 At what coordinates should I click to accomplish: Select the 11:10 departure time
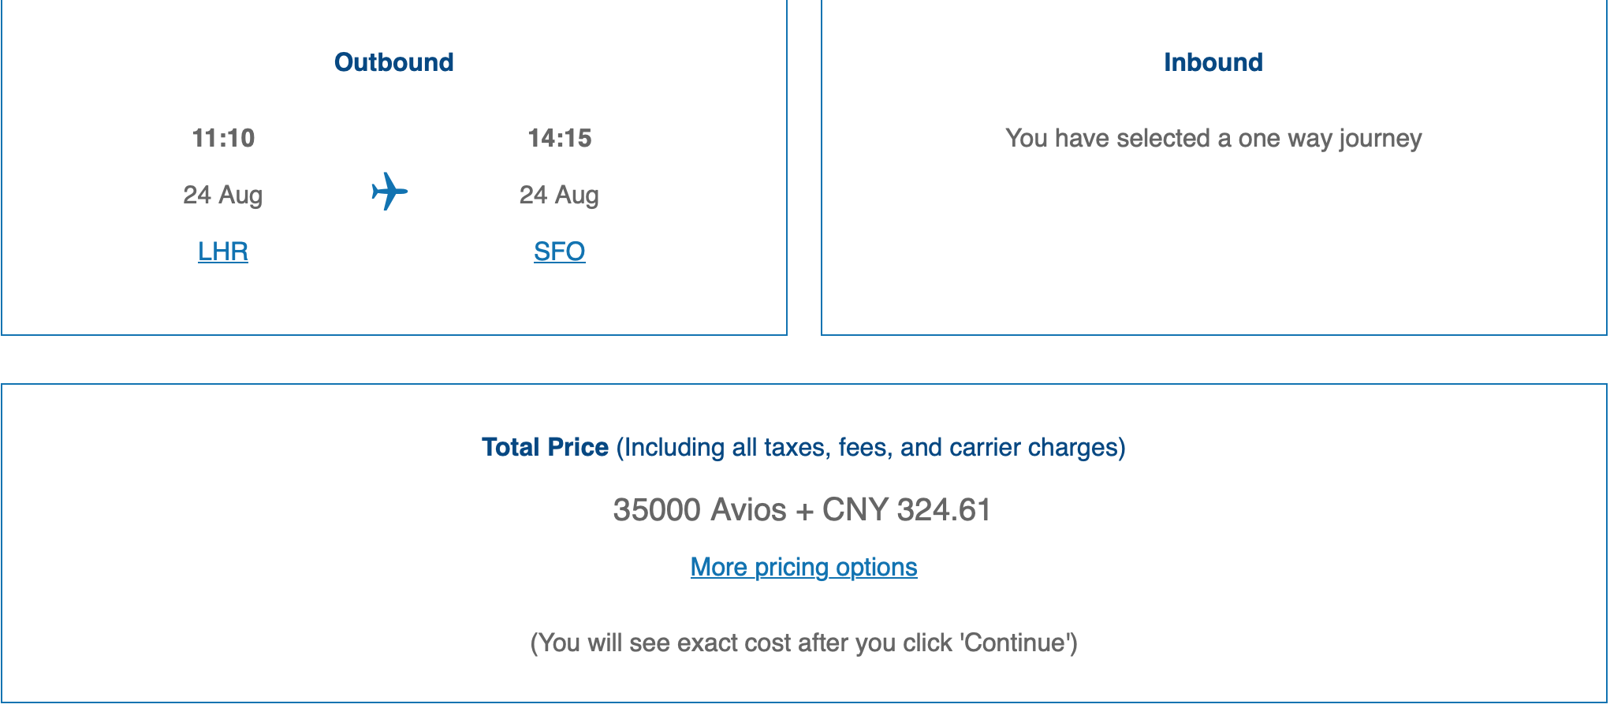tap(223, 138)
